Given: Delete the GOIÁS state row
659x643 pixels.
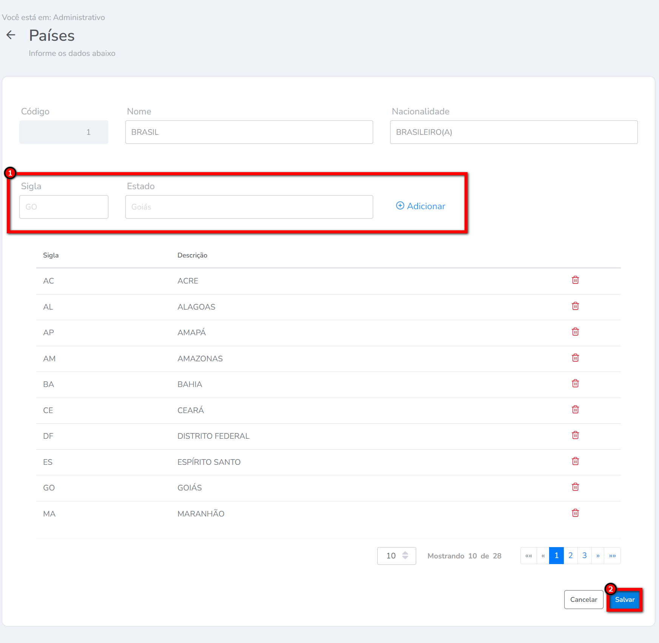Looking at the screenshot, I should [x=575, y=487].
